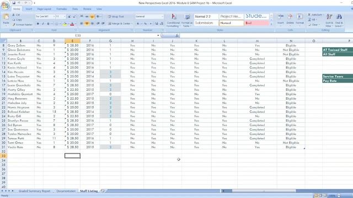This screenshot has height=198, width=353.
Task: Toggle bottom vertical alignment
Action: coord(92,16)
